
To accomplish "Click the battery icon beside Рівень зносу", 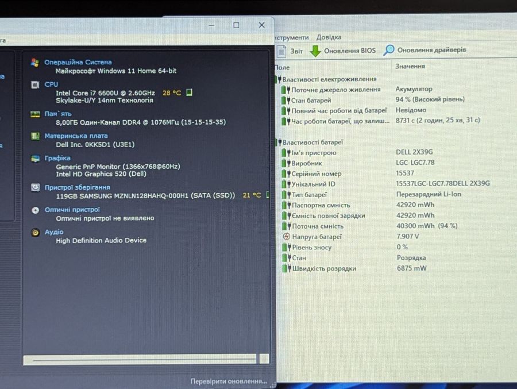I will coord(286,247).
